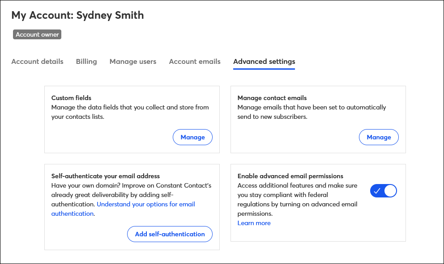Switch to the Billing tab
Viewport: 444px width, 264px height.
(86, 61)
